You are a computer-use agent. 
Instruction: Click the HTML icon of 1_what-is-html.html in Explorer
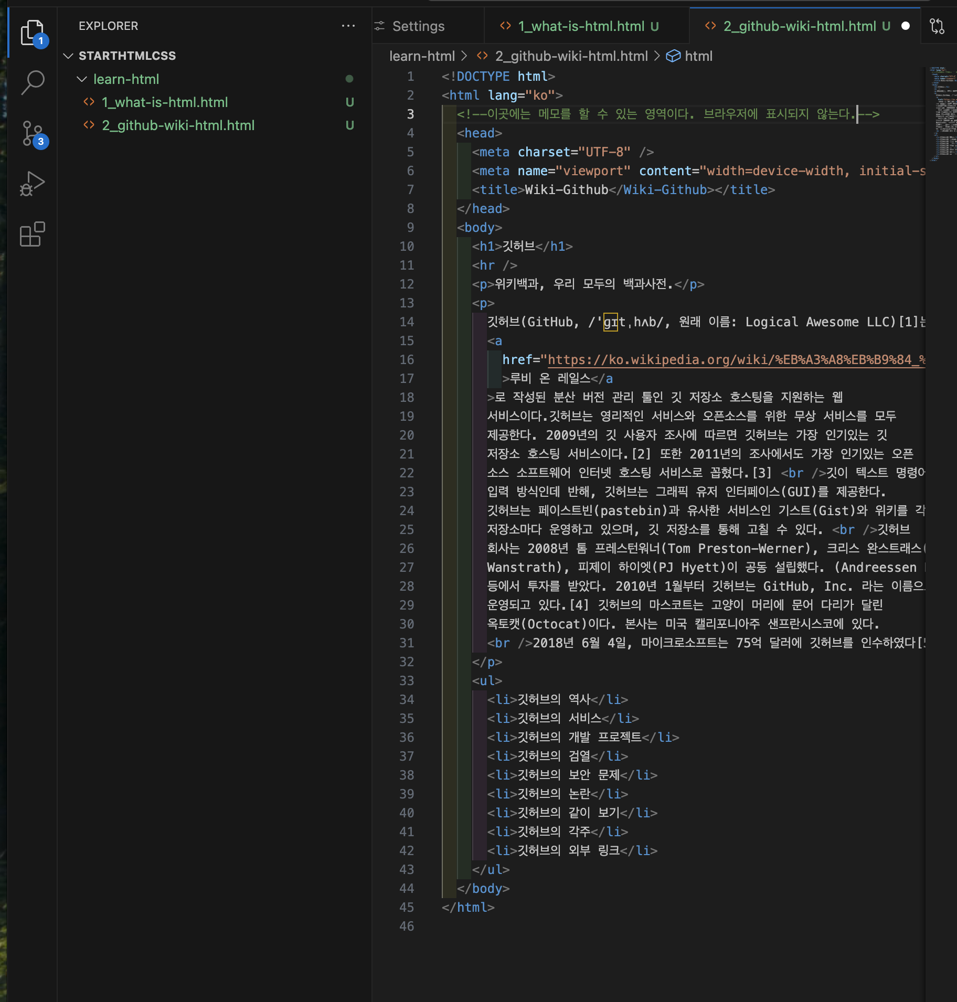pos(89,102)
